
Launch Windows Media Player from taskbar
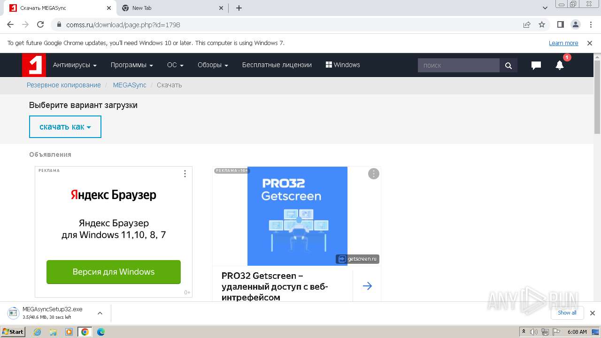click(x=69, y=332)
